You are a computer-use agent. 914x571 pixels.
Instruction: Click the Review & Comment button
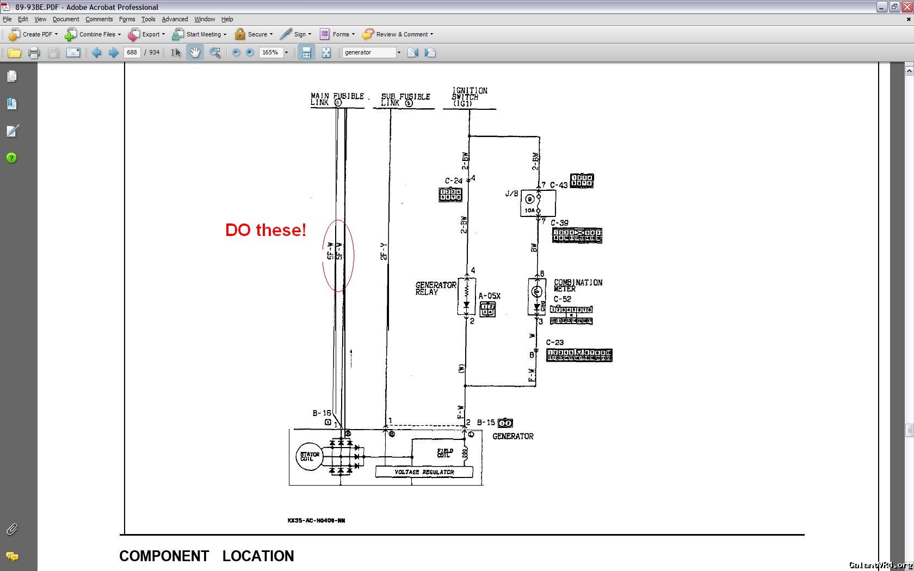click(x=398, y=34)
